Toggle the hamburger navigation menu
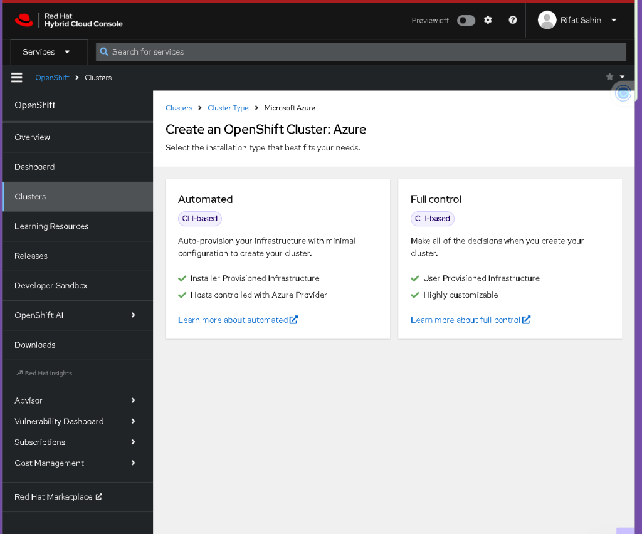 click(17, 77)
